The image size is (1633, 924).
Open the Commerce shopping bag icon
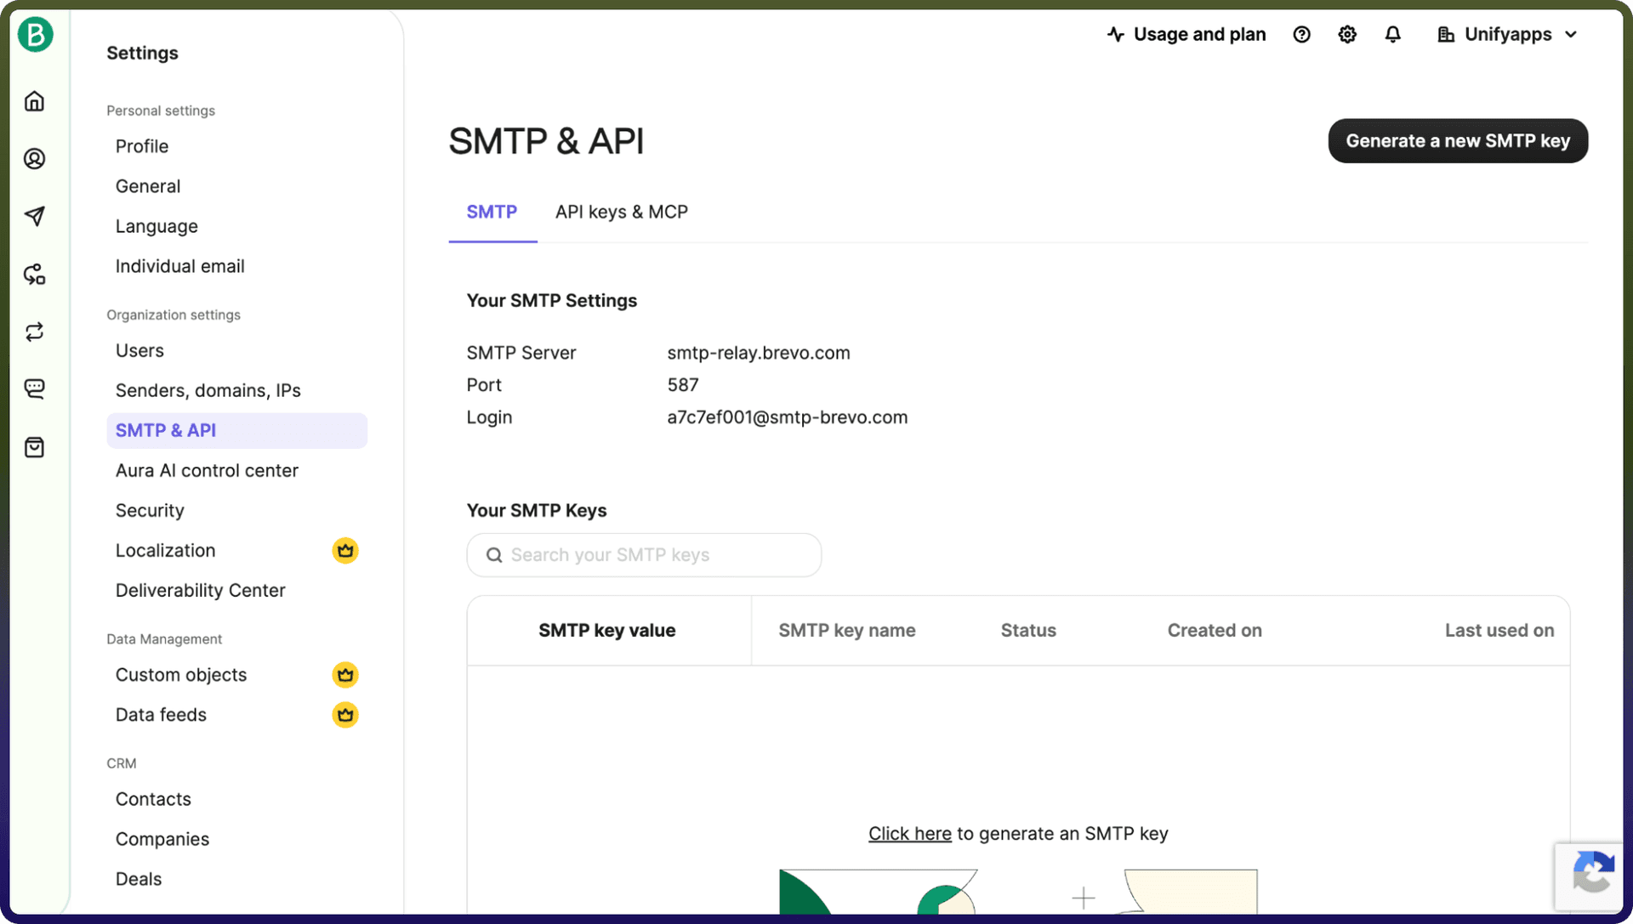click(x=35, y=447)
